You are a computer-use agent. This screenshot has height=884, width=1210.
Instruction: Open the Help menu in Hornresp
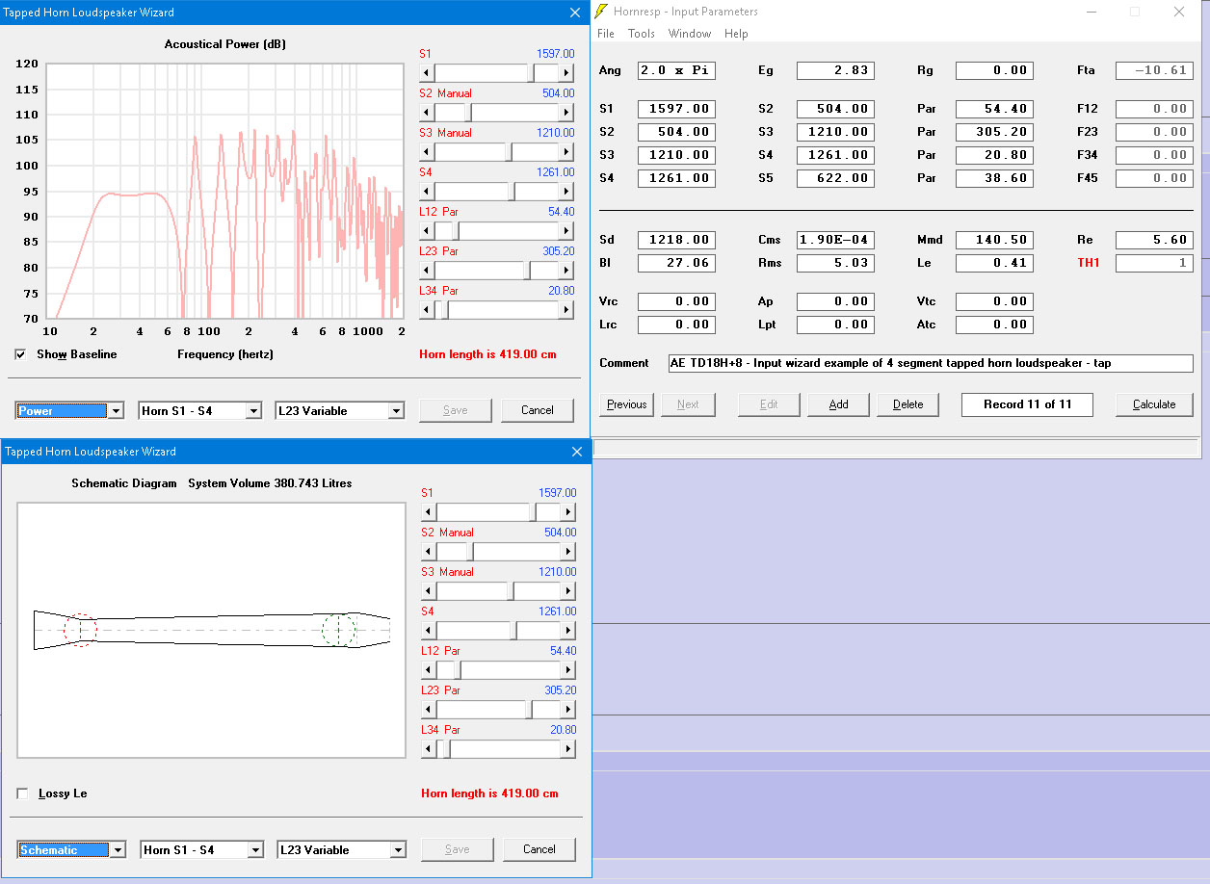point(736,34)
